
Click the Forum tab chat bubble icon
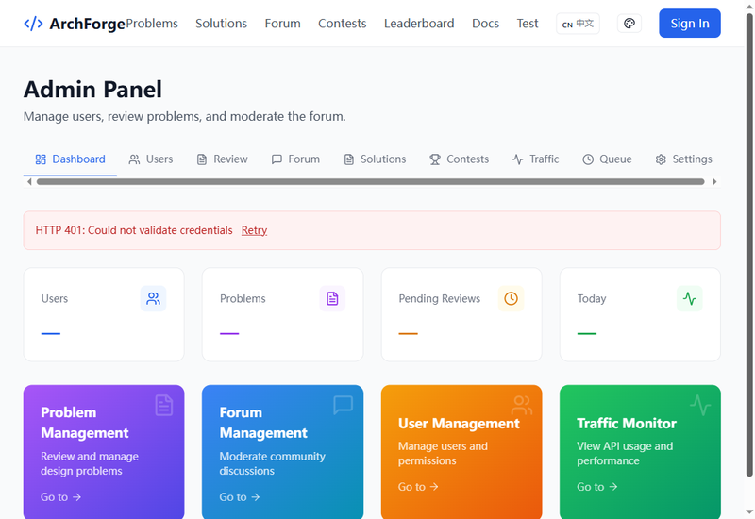coord(277,159)
